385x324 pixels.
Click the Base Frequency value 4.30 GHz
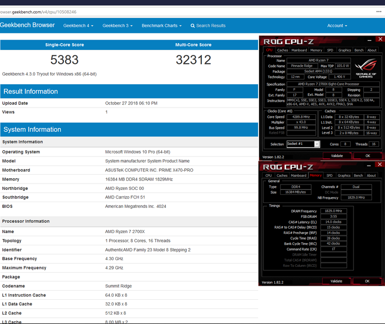click(114, 258)
